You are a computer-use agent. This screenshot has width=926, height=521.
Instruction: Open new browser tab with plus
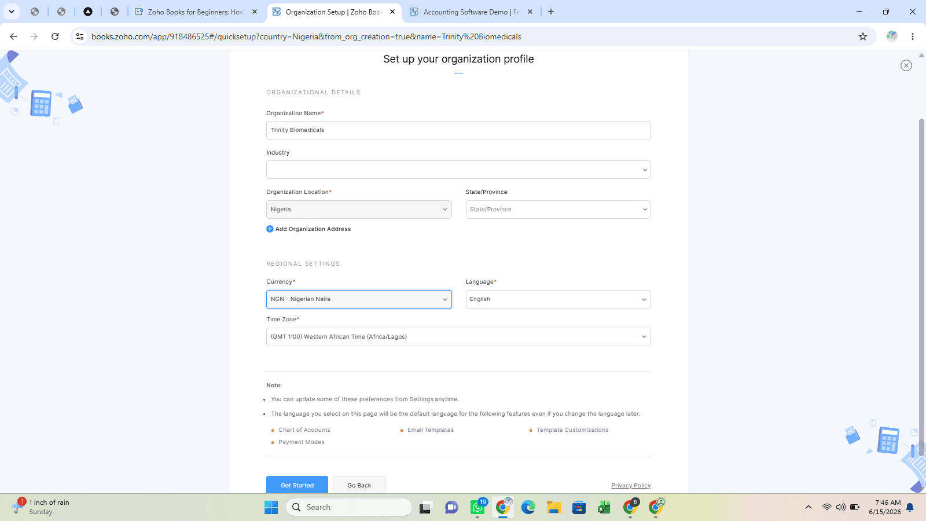(x=551, y=12)
